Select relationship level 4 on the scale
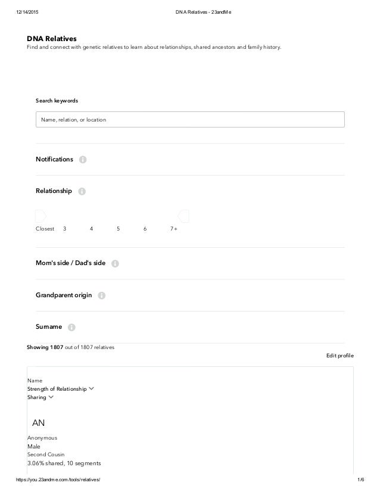The height and width of the screenshot is (492, 380). tap(91, 229)
